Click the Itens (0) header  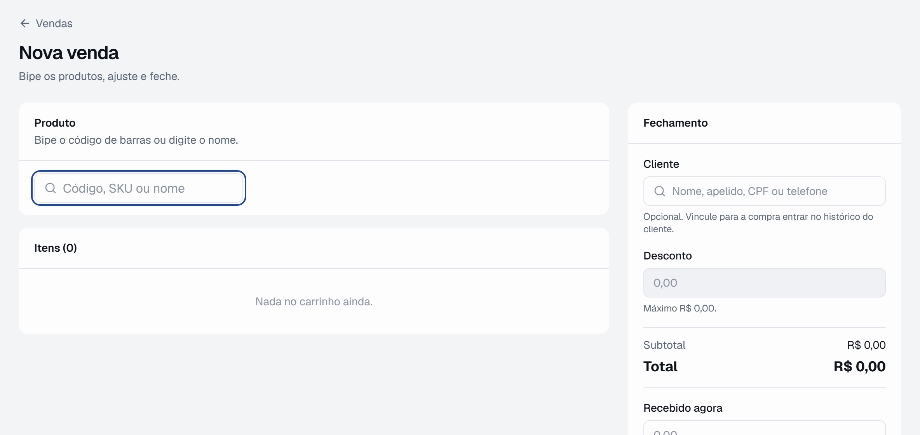pos(56,248)
